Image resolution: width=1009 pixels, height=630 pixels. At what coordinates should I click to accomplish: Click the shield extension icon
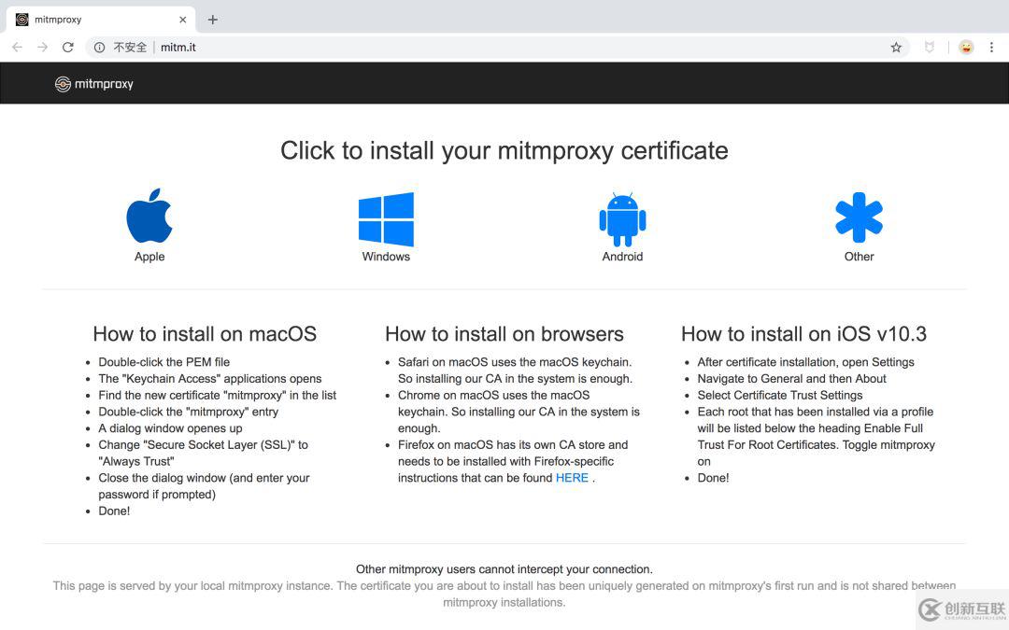(930, 47)
